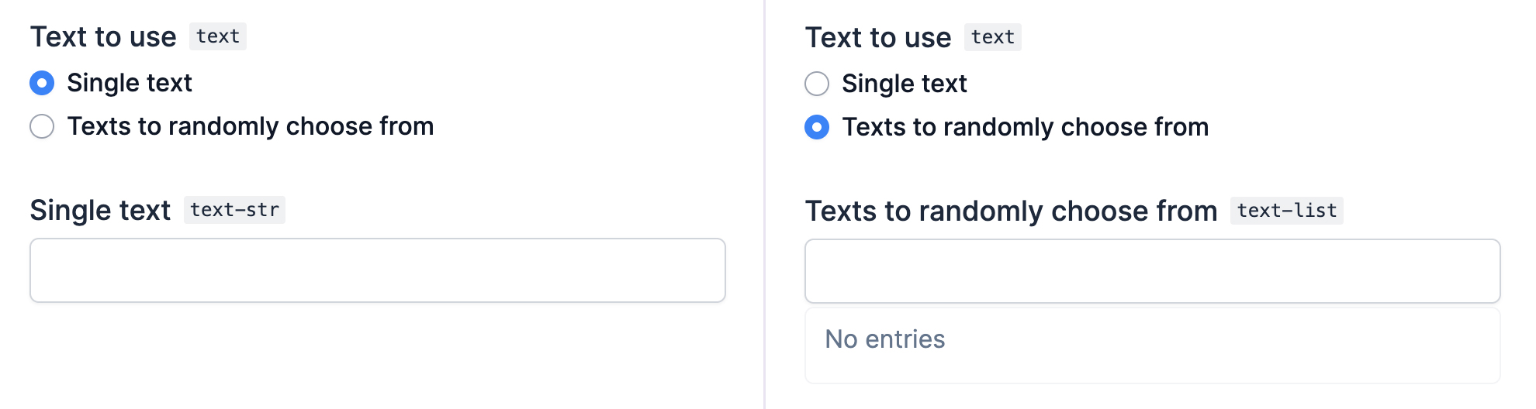Click the vertical divider between the two panels
Image resolution: width=1536 pixels, height=409 pixels.
click(x=765, y=204)
